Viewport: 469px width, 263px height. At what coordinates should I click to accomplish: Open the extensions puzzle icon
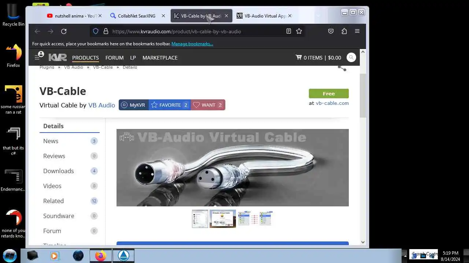tap(344, 31)
